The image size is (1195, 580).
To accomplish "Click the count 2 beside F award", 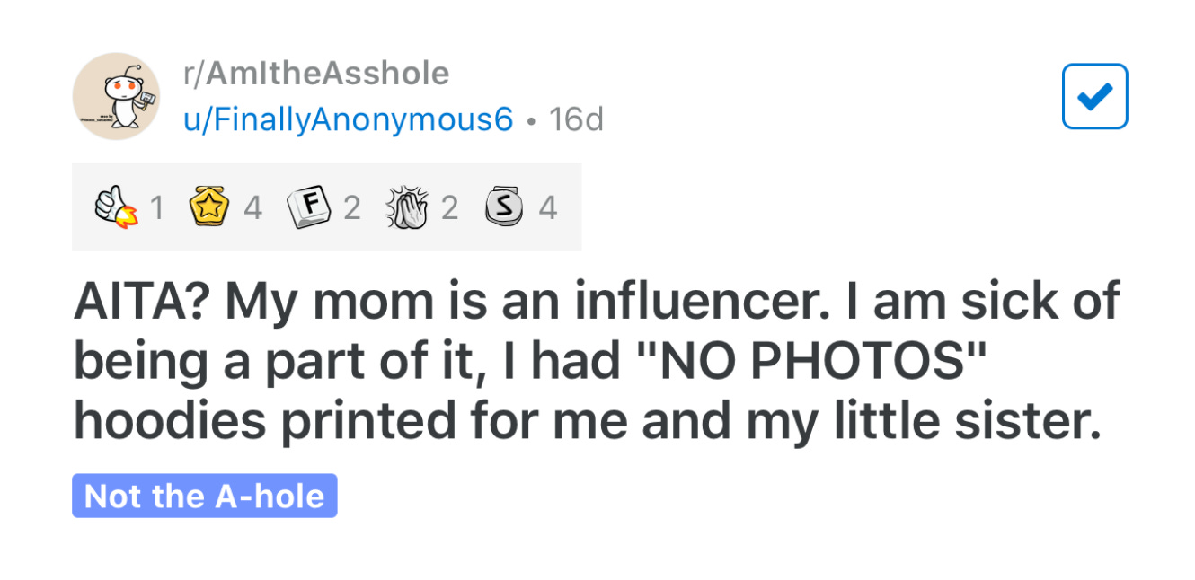I will tap(351, 208).
